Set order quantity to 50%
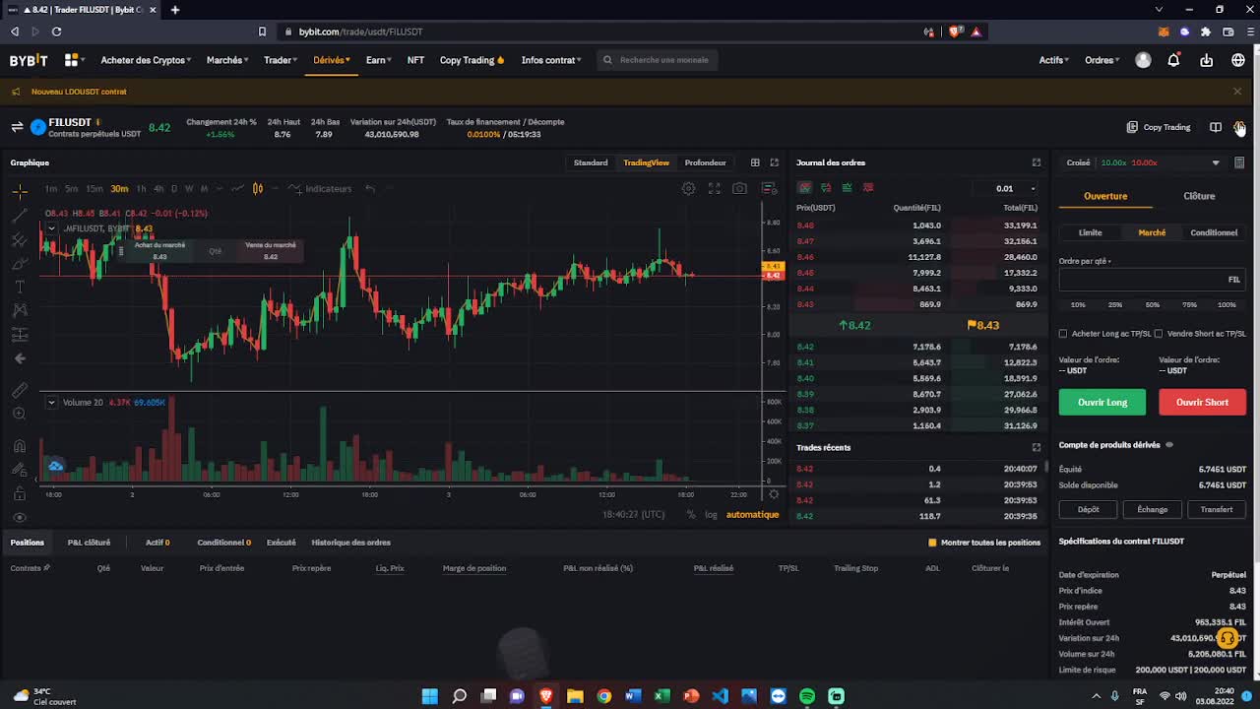This screenshot has width=1260, height=709. pos(1153,304)
